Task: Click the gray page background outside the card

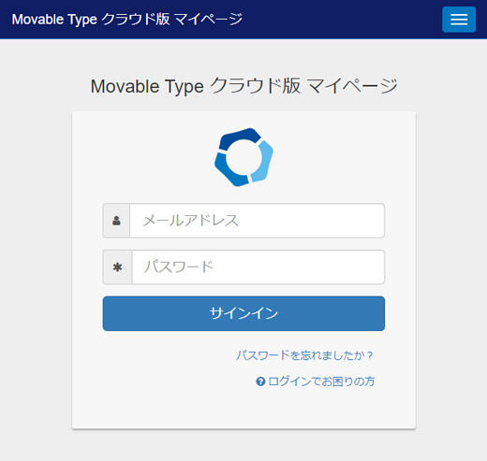Action: tap(36, 250)
